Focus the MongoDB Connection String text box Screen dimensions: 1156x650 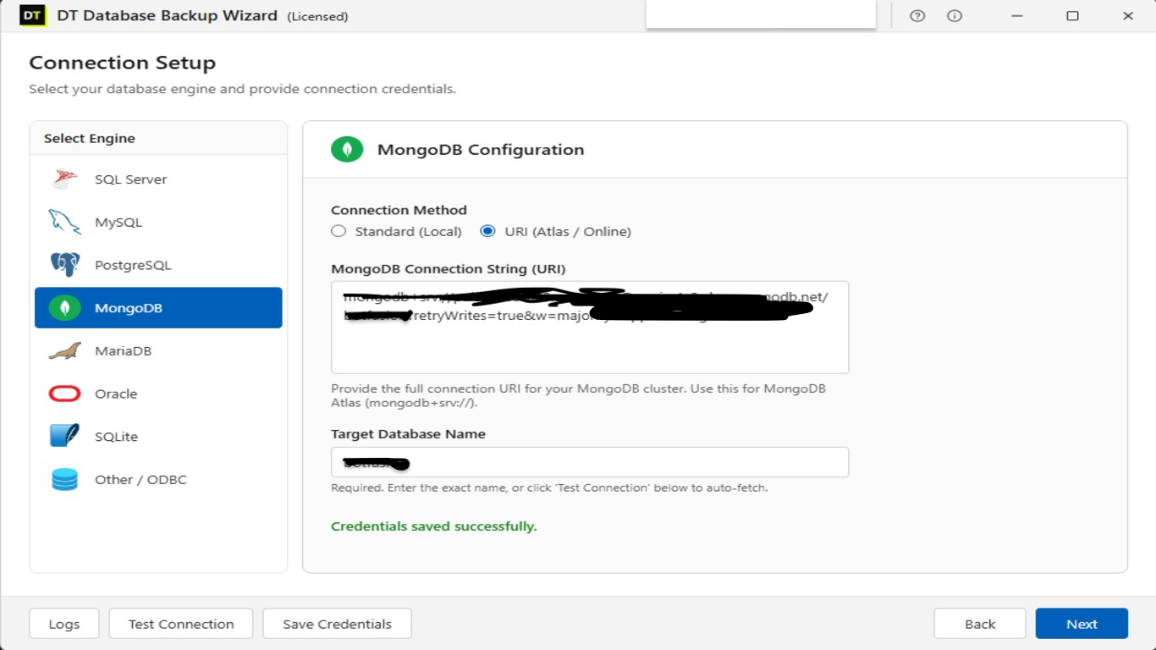click(x=590, y=328)
